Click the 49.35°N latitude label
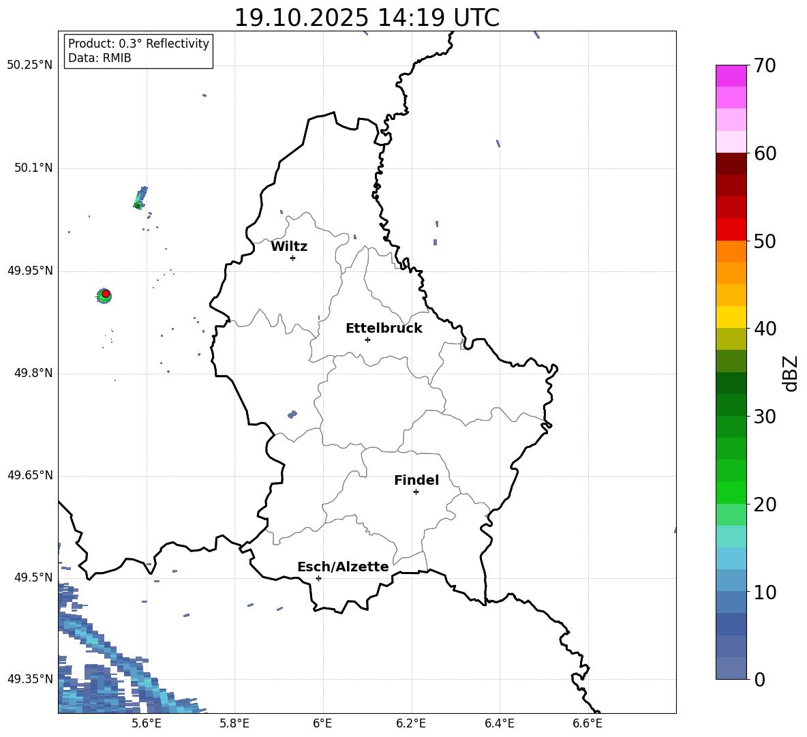Viewport: 807px width, 737px height. [30, 679]
